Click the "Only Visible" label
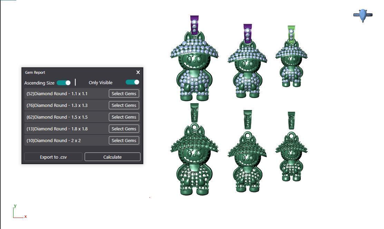This screenshot has width=384, height=229. (100, 83)
